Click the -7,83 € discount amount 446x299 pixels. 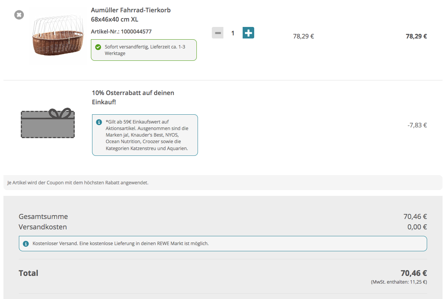tap(417, 125)
